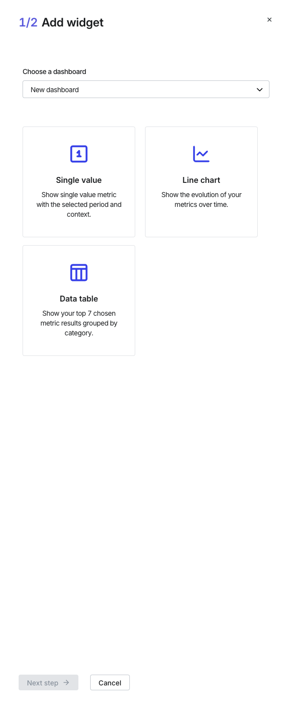
Task: Choose the Line chart graph icon
Action: [201, 154]
